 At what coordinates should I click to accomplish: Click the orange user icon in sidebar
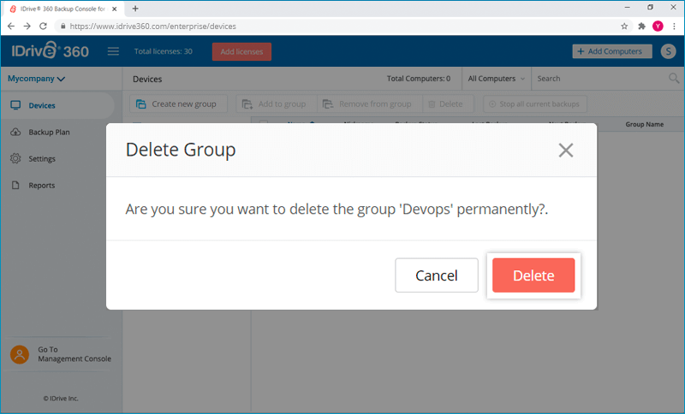pos(20,354)
